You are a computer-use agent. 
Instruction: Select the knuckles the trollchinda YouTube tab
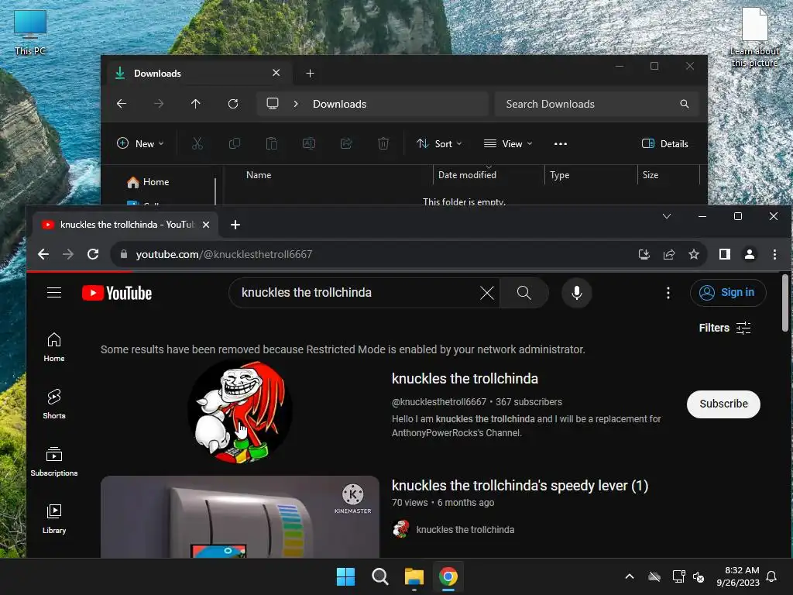tap(126, 225)
